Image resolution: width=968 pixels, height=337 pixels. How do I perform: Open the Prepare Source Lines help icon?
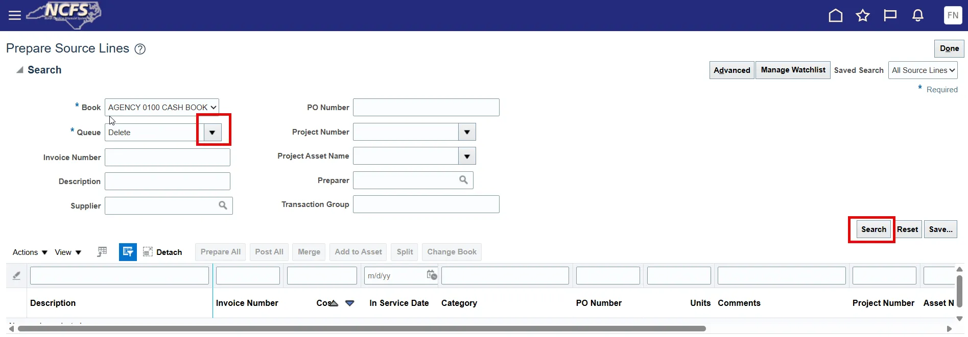click(x=140, y=49)
